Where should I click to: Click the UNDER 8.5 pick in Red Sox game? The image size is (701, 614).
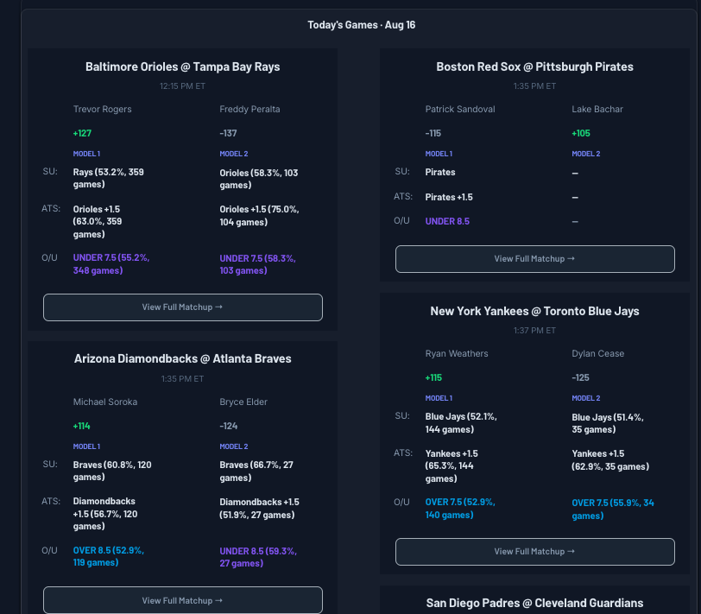[447, 221]
